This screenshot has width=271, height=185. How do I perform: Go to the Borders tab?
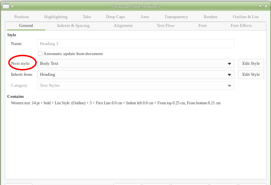pyautogui.click(x=211, y=17)
